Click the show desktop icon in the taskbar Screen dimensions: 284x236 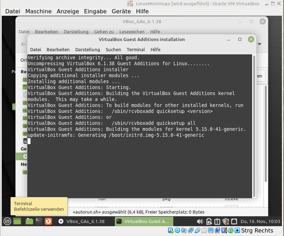(x=17, y=221)
